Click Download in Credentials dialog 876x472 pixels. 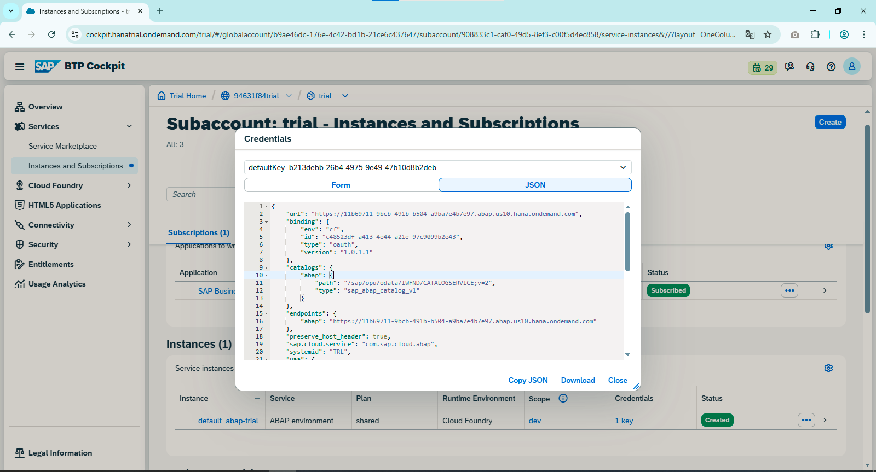[578, 380]
